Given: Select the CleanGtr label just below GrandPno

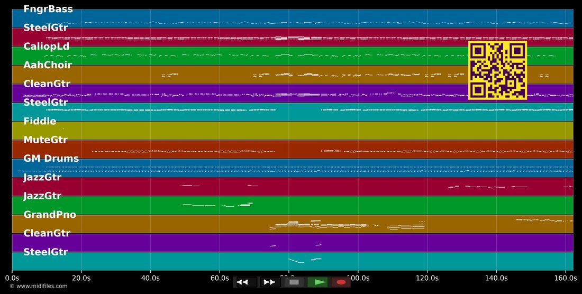Looking at the screenshot, I should point(47,233).
